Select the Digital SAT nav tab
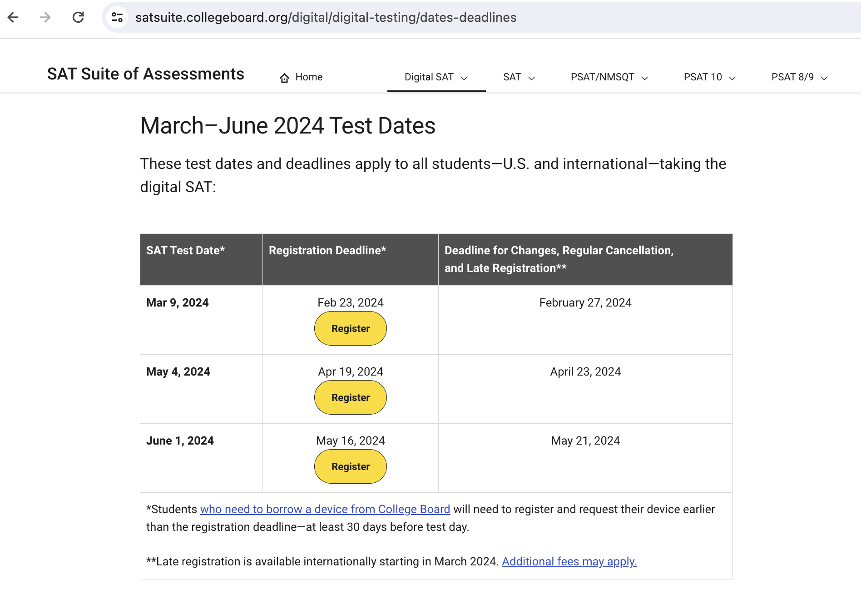The width and height of the screenshot is (861, 594). coord(436,77)
